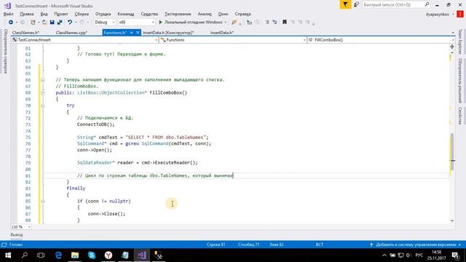This screenshot has height=262, width=466.
Task: Click the Open File folder icon
Action: point(44,23)
